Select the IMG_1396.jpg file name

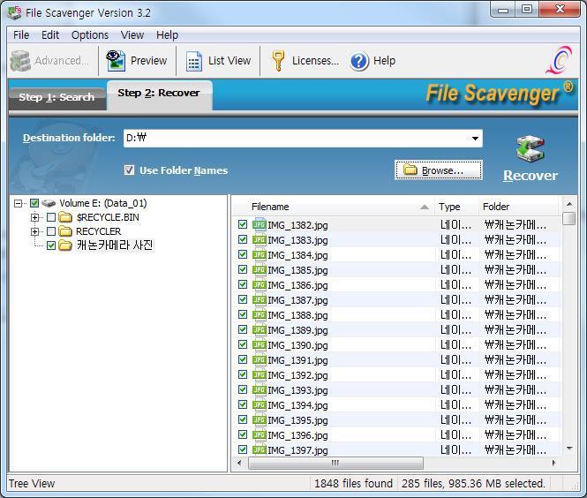click(297, 434)
